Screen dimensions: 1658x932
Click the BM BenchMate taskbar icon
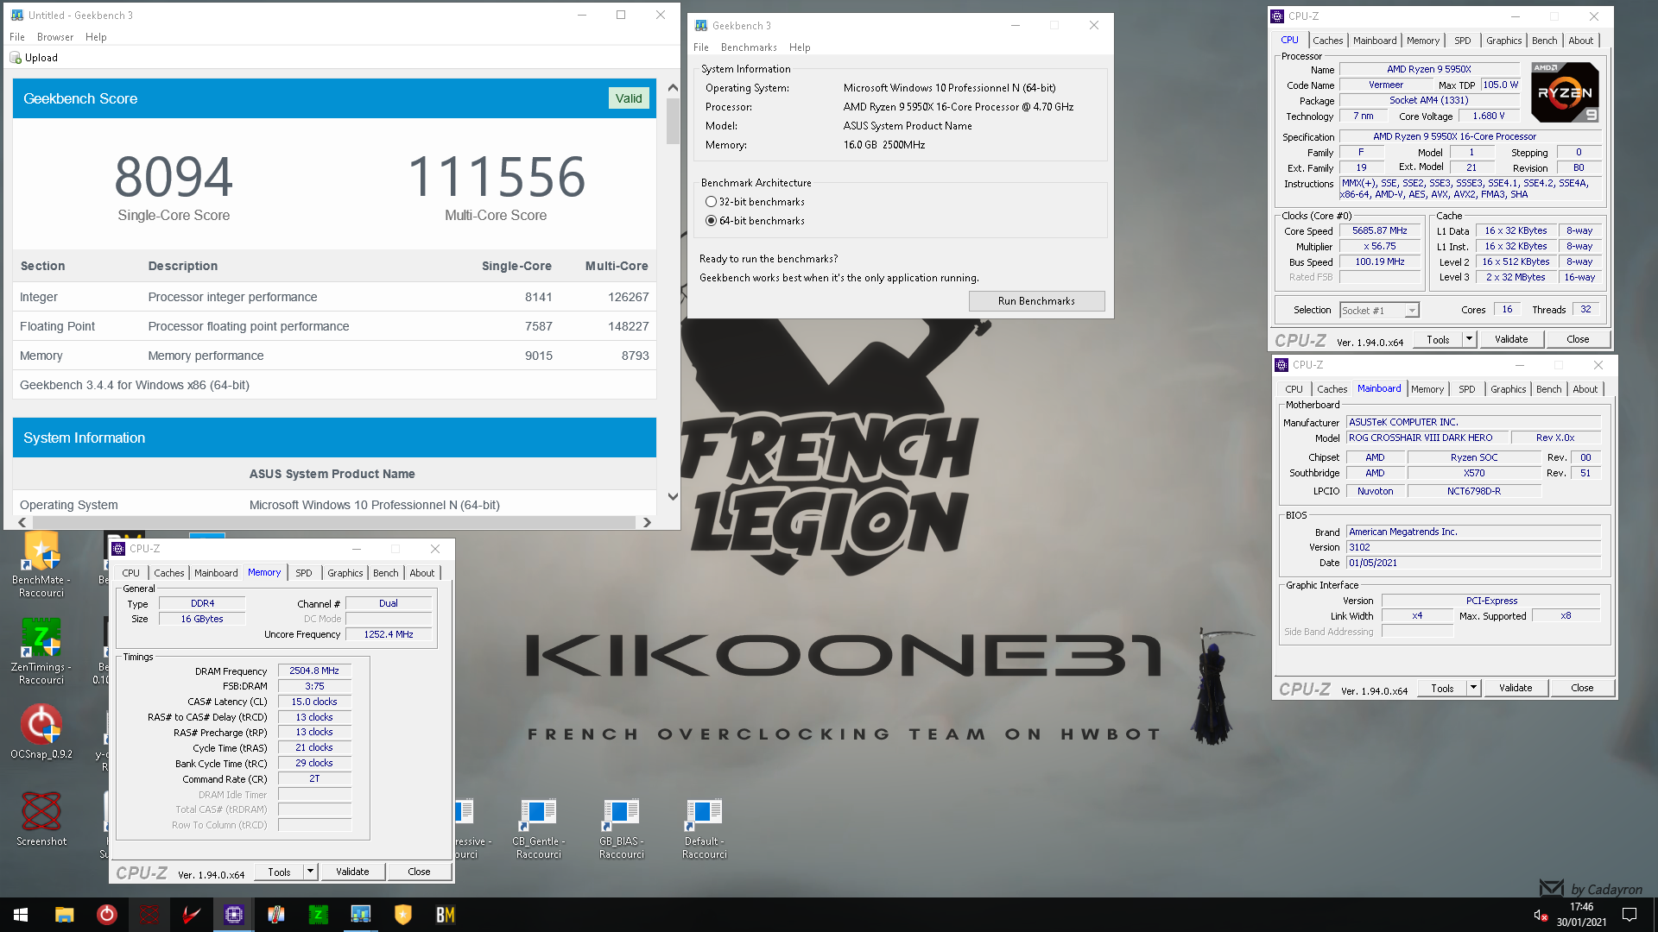pos(446,915)
